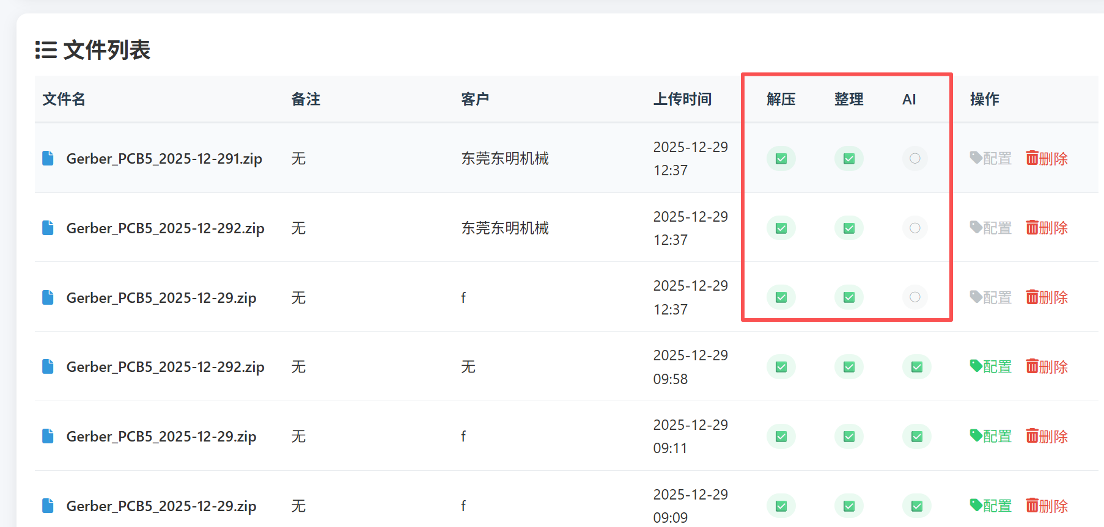Click 整理 check for 12-29.zip at 12:37

[849, 297]
